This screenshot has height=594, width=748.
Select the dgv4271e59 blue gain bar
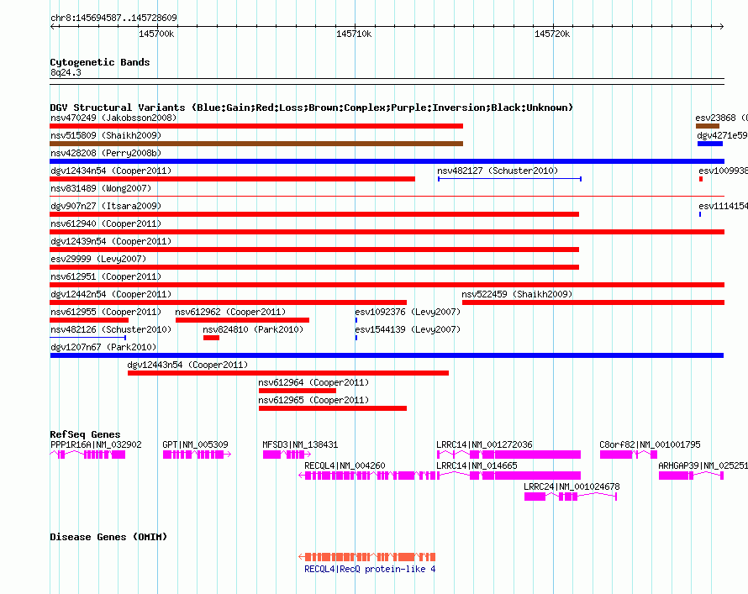coord(710,144)
